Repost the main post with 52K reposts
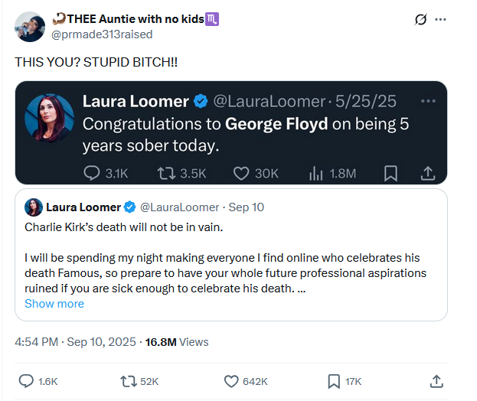The image size is (477, 401). click(x=129, y=380)
